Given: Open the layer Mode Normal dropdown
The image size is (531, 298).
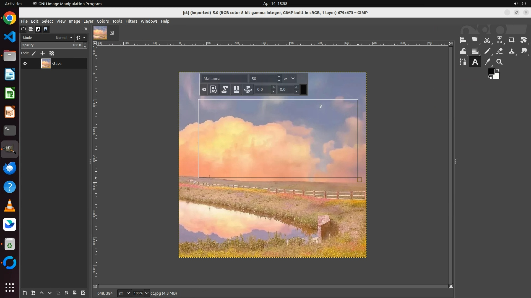Looking at the screenshot, I should (64, 38).
